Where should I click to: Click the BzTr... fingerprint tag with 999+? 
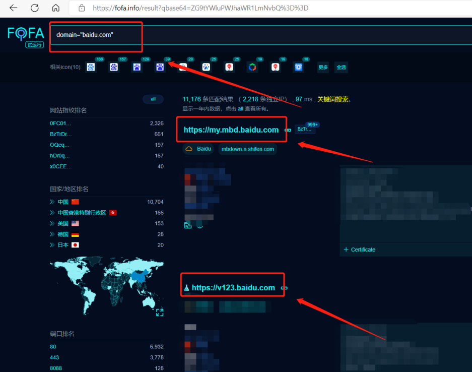pyautogui.click(x=305, y=129)
